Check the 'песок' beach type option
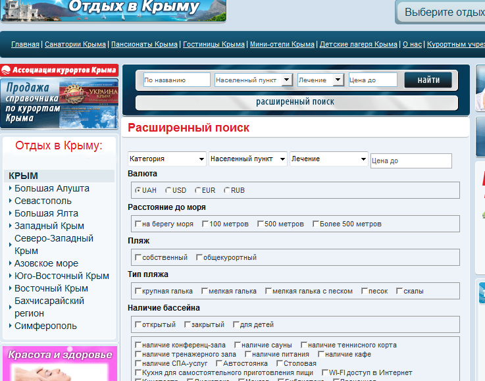The width and height of the screenshot is (485, 381). tap(365, 291)
